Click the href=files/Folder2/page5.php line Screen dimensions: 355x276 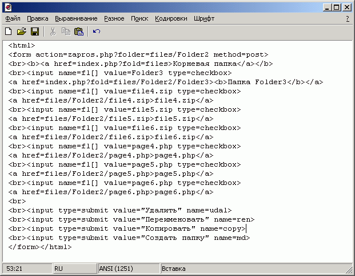tap(111, 174)
